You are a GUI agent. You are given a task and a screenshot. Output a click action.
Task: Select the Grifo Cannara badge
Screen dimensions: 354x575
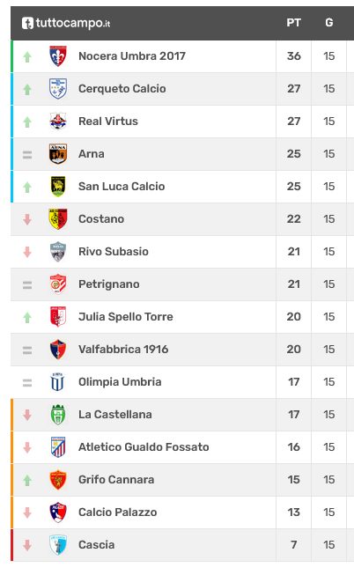coord(58,480)
